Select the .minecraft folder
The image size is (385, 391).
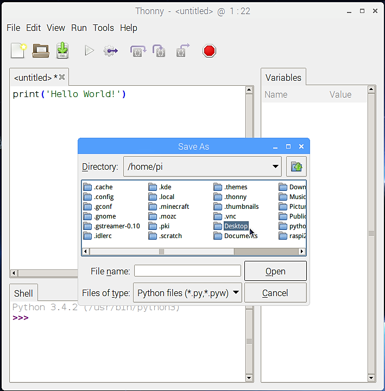[x=169, y=207]
